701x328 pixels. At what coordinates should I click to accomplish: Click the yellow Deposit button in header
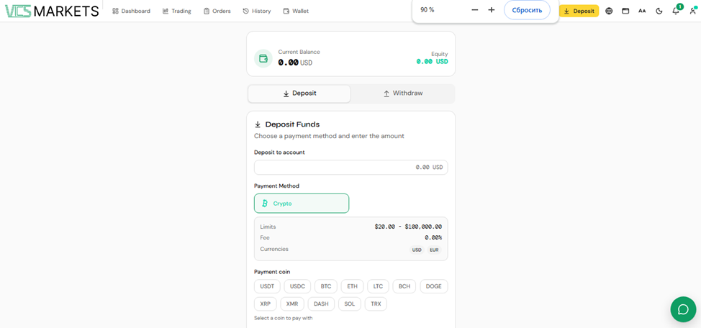pyautogui.click(x=579, y=12)
